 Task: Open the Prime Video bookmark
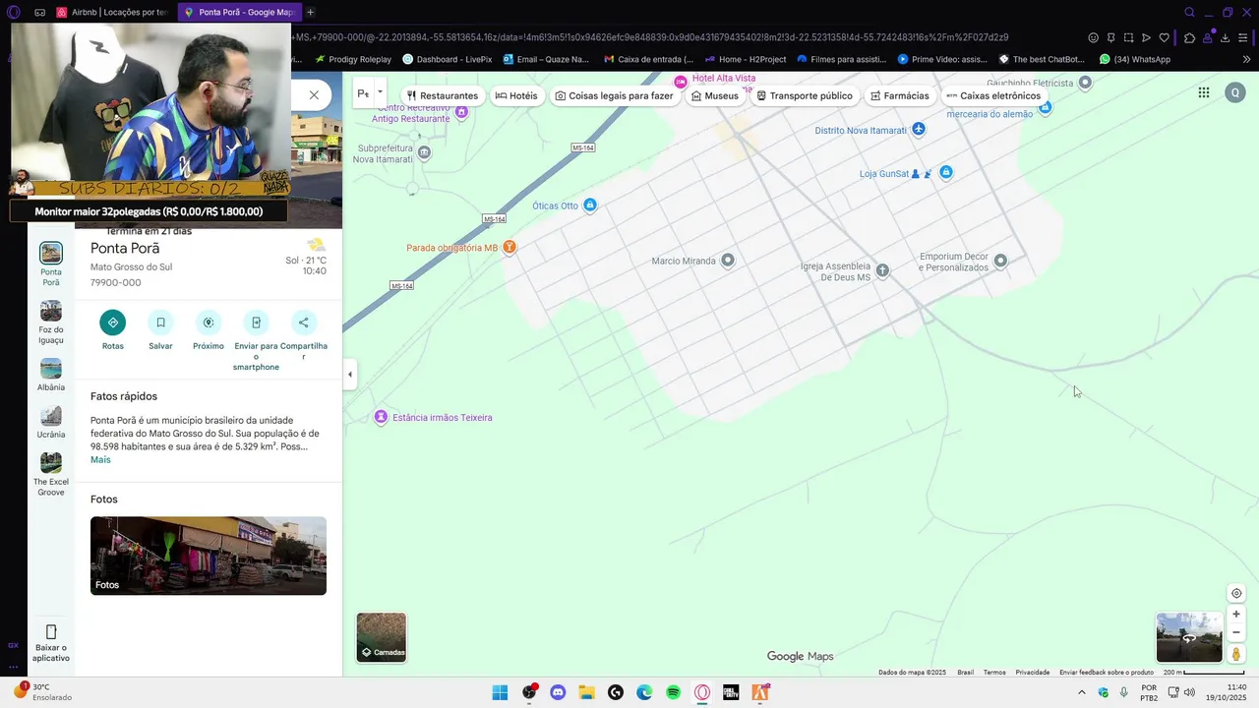click(x=942, y=59)
